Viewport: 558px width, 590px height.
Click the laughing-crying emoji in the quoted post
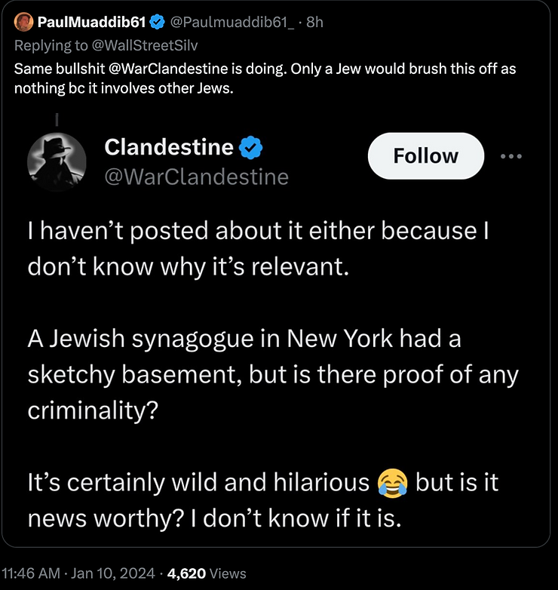click(x=391, y=483)
